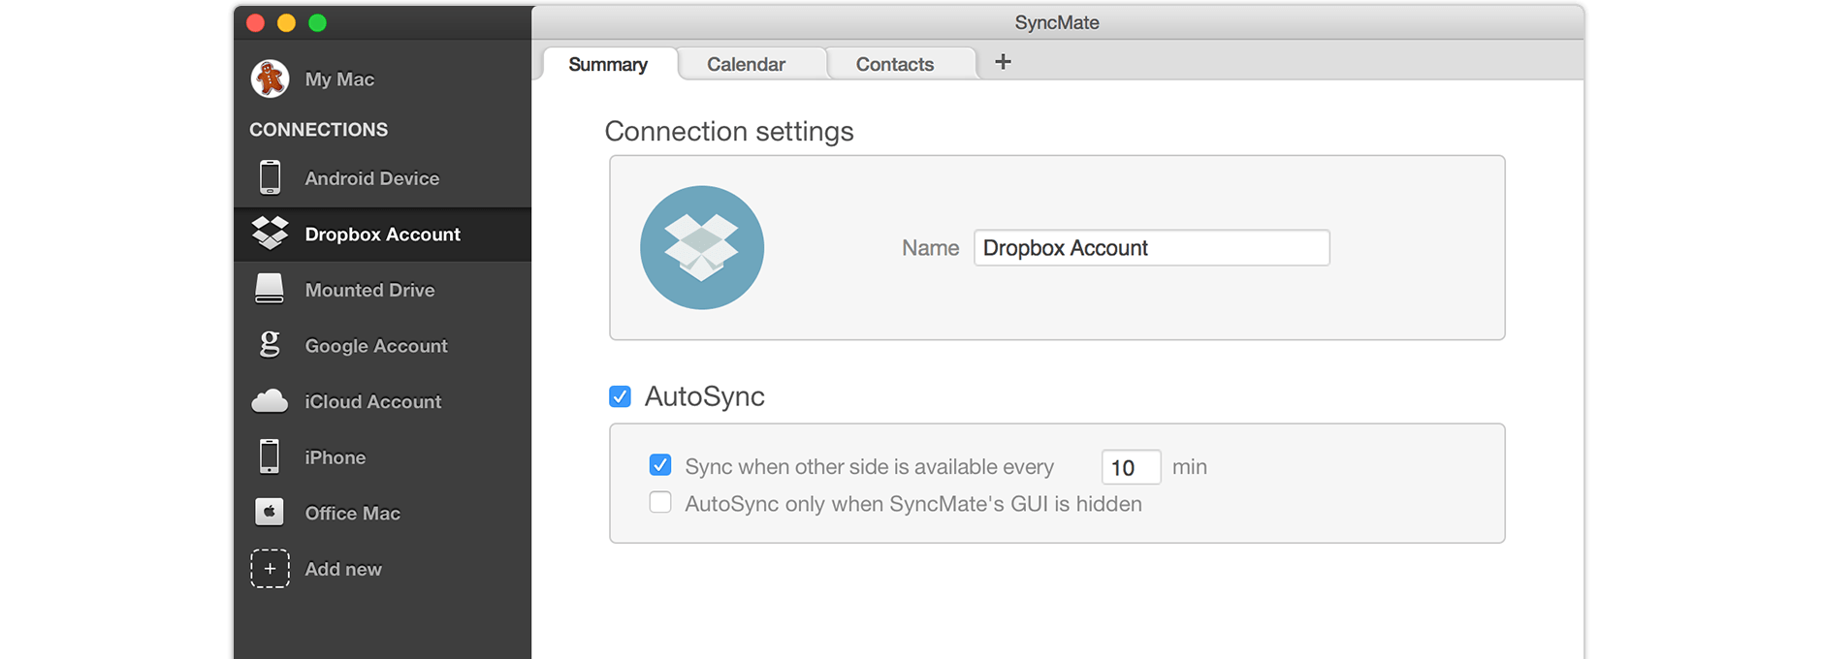
Task: Click the Mounted Drive disk icon
Action: click(x=270, y=289)
